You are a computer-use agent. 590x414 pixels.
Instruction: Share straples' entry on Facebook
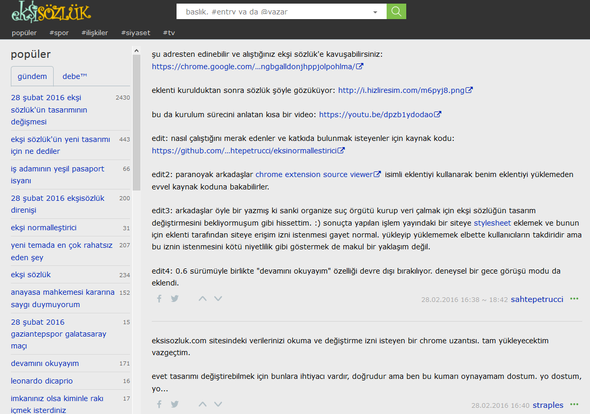tap(160, 404)
